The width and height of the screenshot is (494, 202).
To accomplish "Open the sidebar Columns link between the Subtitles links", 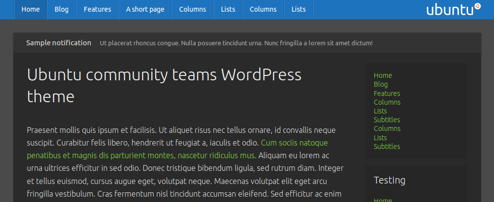I will tap(387, 129).
